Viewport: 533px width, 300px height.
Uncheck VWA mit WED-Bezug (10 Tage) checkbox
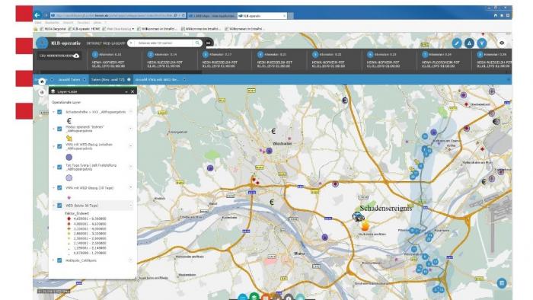click(59, 187)
